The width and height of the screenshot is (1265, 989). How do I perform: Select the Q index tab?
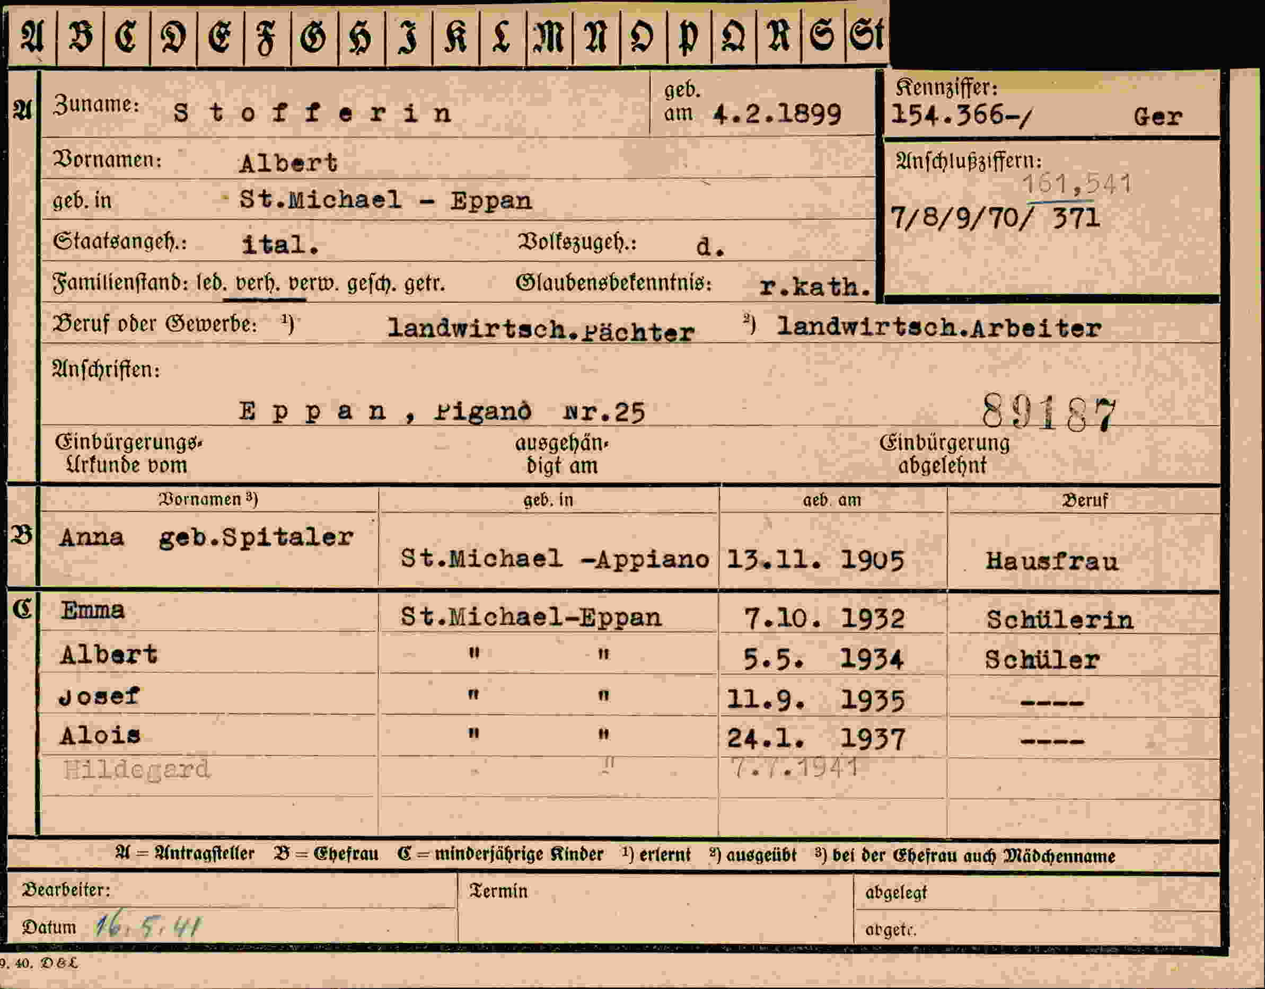(734, 38)
